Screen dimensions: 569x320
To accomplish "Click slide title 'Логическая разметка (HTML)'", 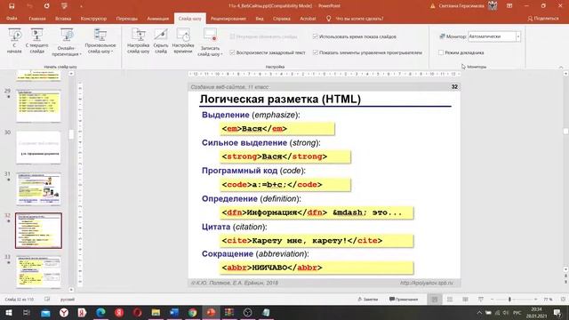I will [x=280, y=99].
